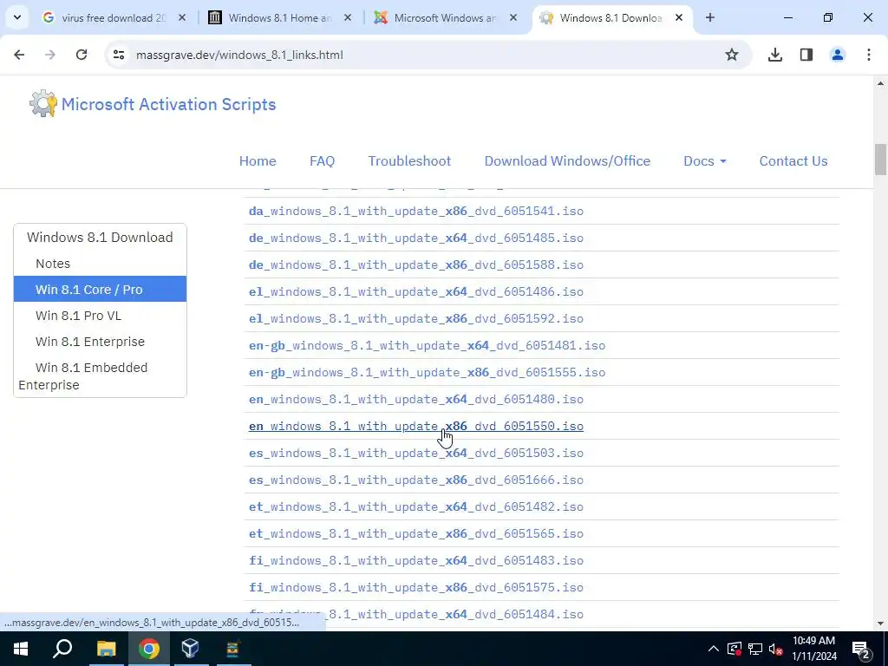The height and width of the screenshot is (666, 888).
Task: Expand the Docs dropdown menu
Action: pyautogui.click(x=704, y=160)
